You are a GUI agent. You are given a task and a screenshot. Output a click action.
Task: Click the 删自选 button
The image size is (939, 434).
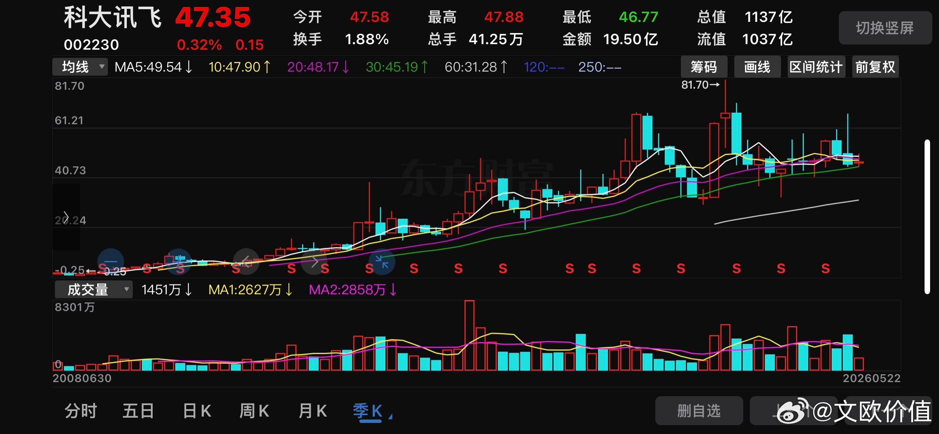(x=699, y=411)
